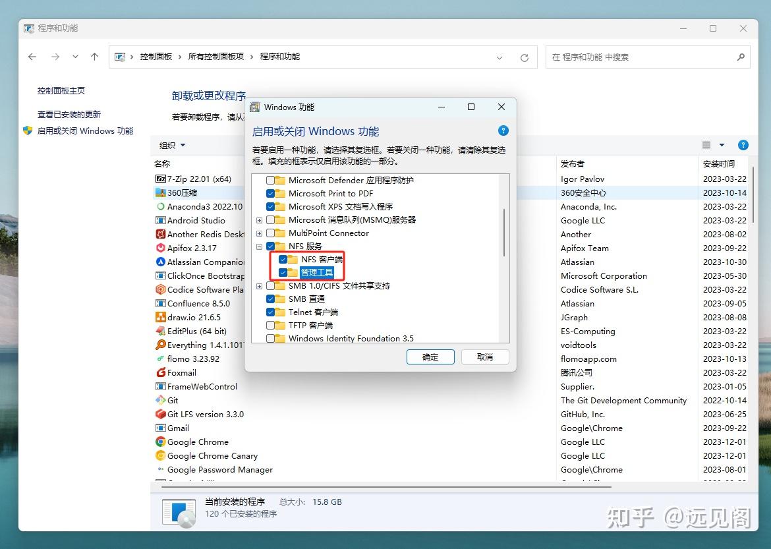Enable the Telnet 客户端 checkbox
The image size is (771, 549).
pyautogui.click(x=270, y=312)
